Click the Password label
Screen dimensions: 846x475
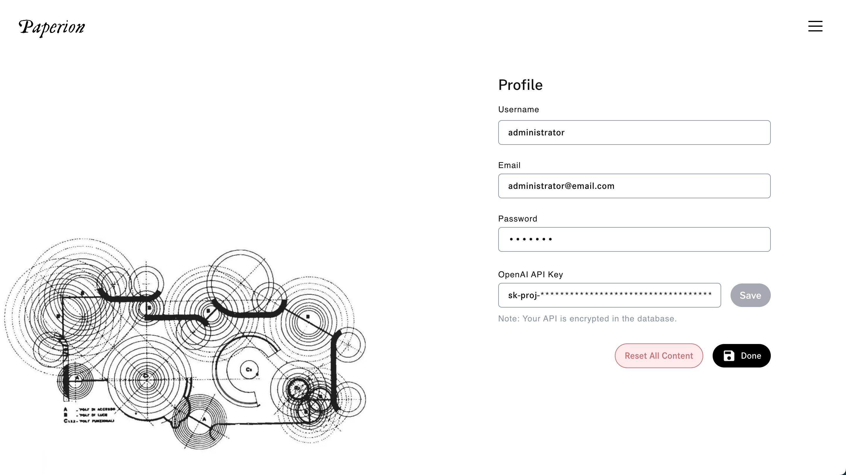[x=518, y=219]
